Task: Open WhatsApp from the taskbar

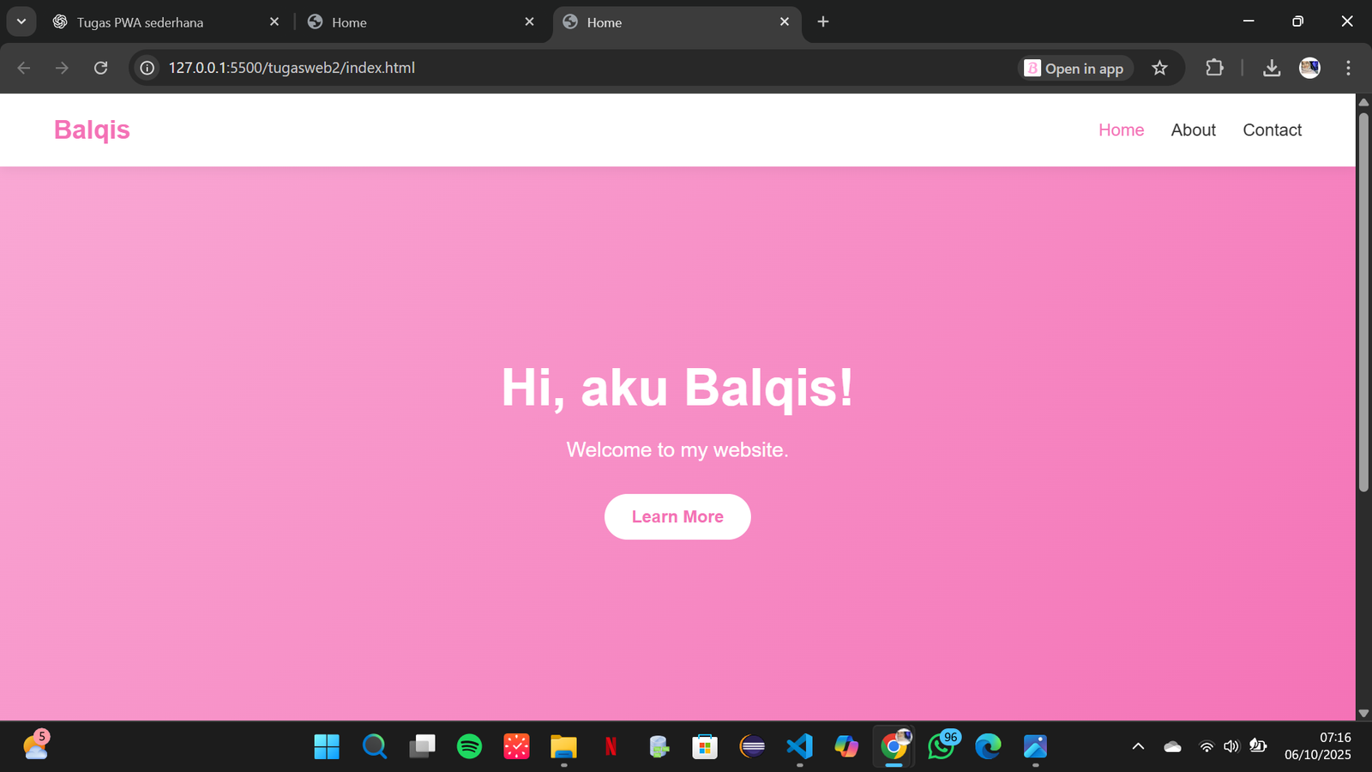Action: (x=941, y=746)
